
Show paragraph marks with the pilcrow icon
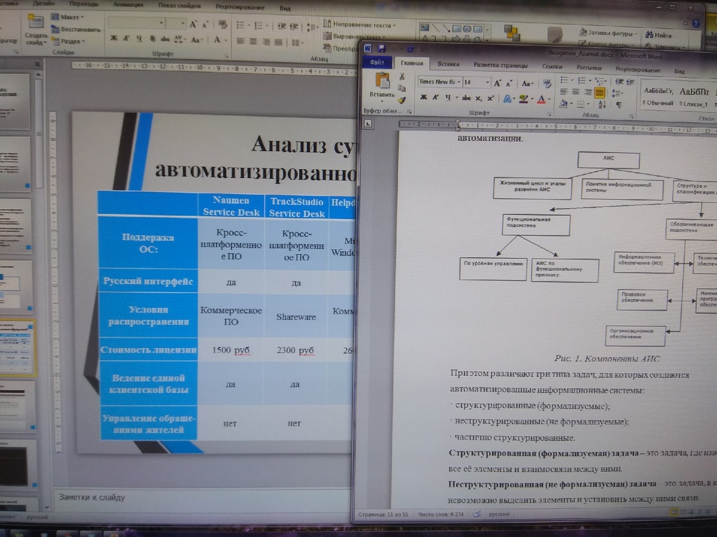(x=618, y=105)
